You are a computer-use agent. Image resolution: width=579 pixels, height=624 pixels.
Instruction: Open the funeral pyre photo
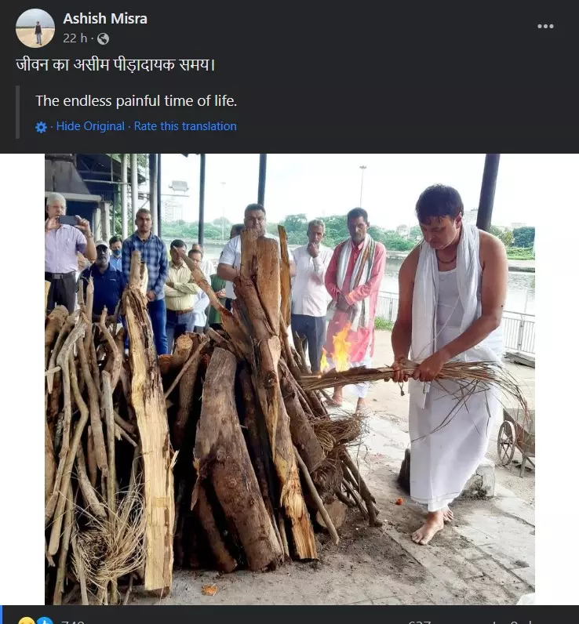[x=289, y=379]
